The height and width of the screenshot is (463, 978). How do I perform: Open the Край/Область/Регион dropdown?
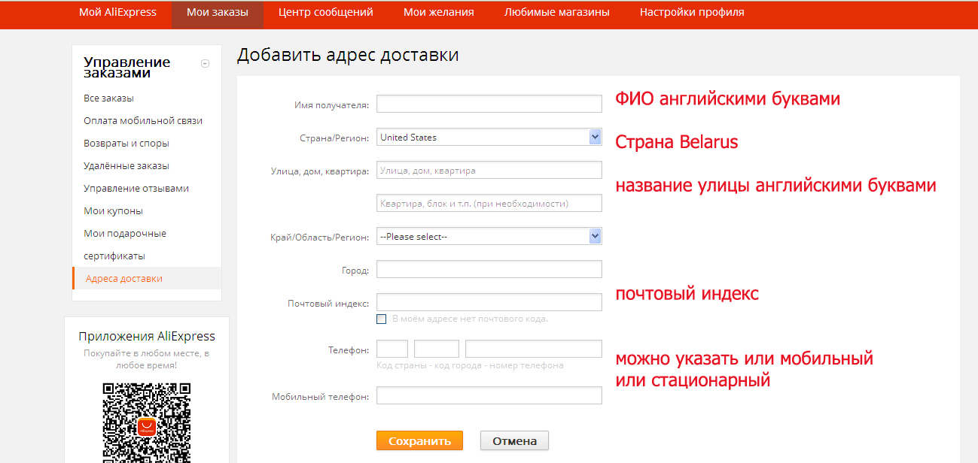point(489,236)
